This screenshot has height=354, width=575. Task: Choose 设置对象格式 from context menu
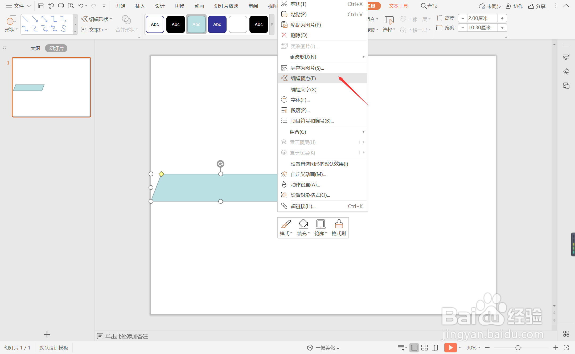point(310,195)
